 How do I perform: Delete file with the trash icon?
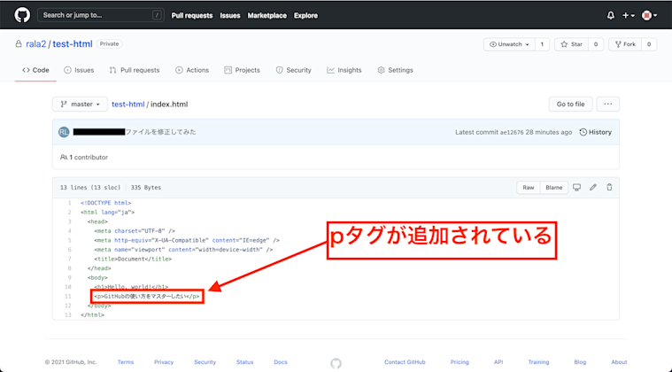coord(609,187)
